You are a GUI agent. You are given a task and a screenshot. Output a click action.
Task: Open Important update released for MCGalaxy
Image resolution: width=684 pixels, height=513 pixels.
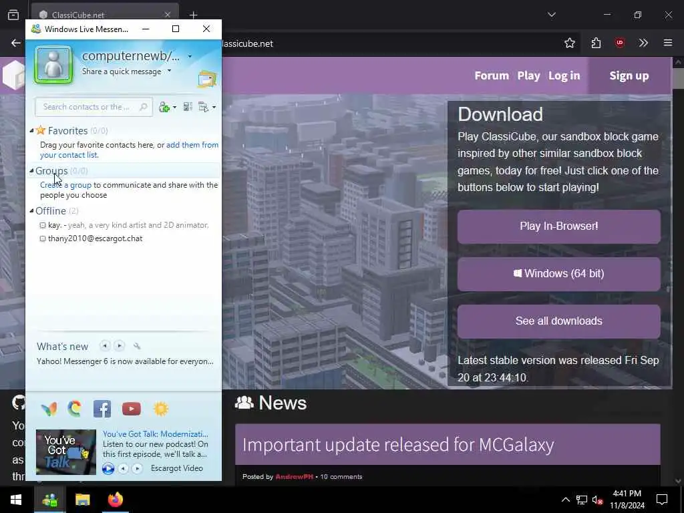(398, 445)
